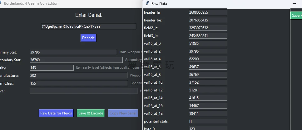The image size is (302, 130).
Task: Click the 'val16_at_4:' label
Action: coord(152,59)
